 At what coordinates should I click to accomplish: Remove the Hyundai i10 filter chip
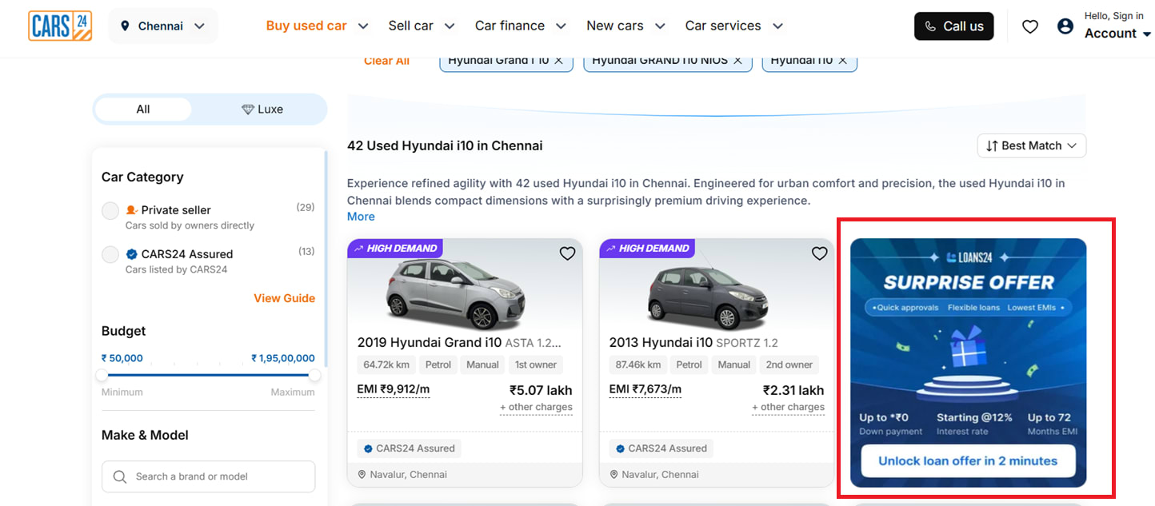[842, 61]
